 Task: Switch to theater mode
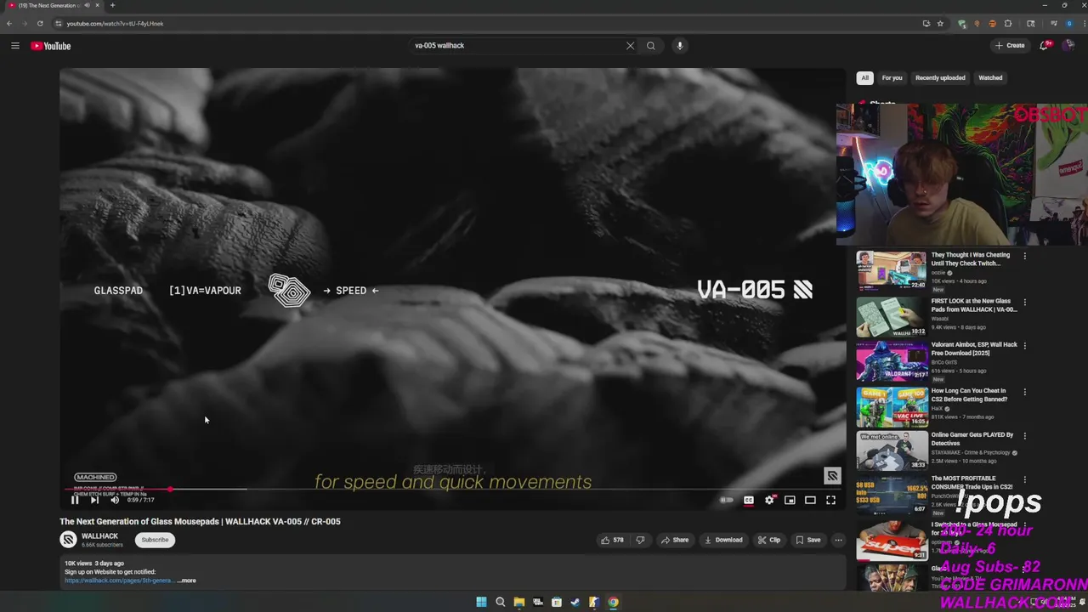coord(810,500)
